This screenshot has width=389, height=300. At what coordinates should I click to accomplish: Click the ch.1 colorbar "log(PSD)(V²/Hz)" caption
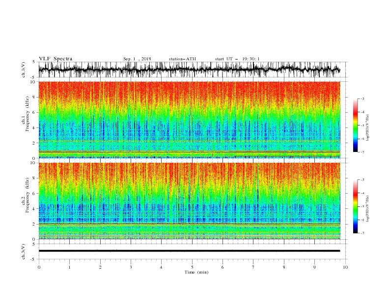tap(368, 128)
